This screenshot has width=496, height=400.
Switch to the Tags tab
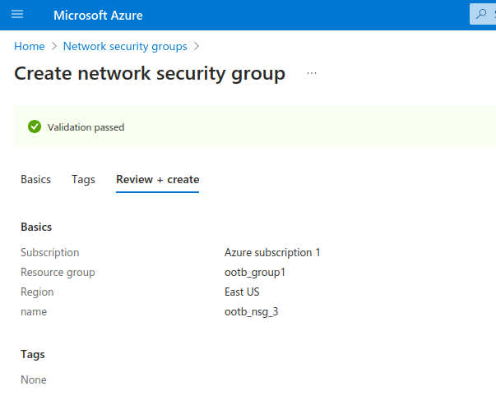coord(83,179)
